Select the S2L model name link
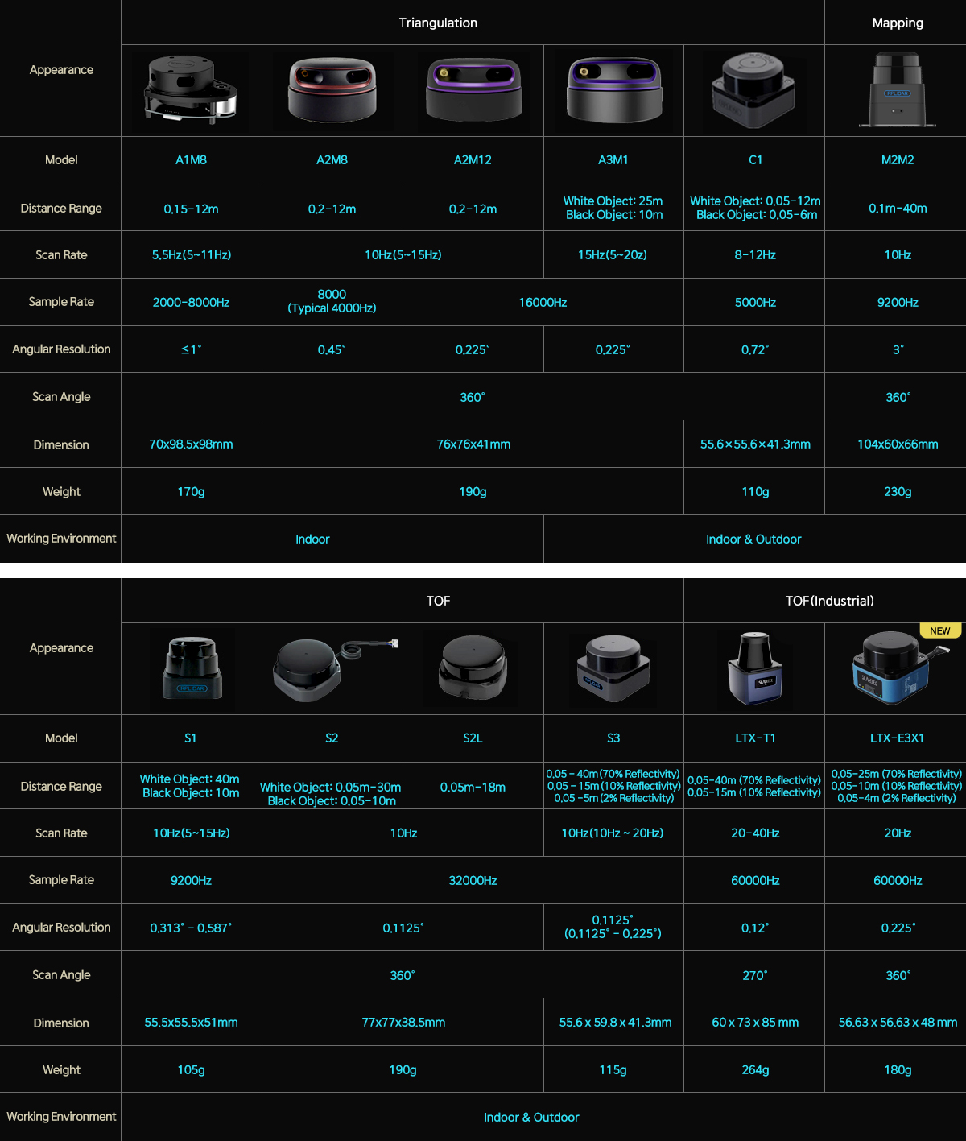 (473, 738)
